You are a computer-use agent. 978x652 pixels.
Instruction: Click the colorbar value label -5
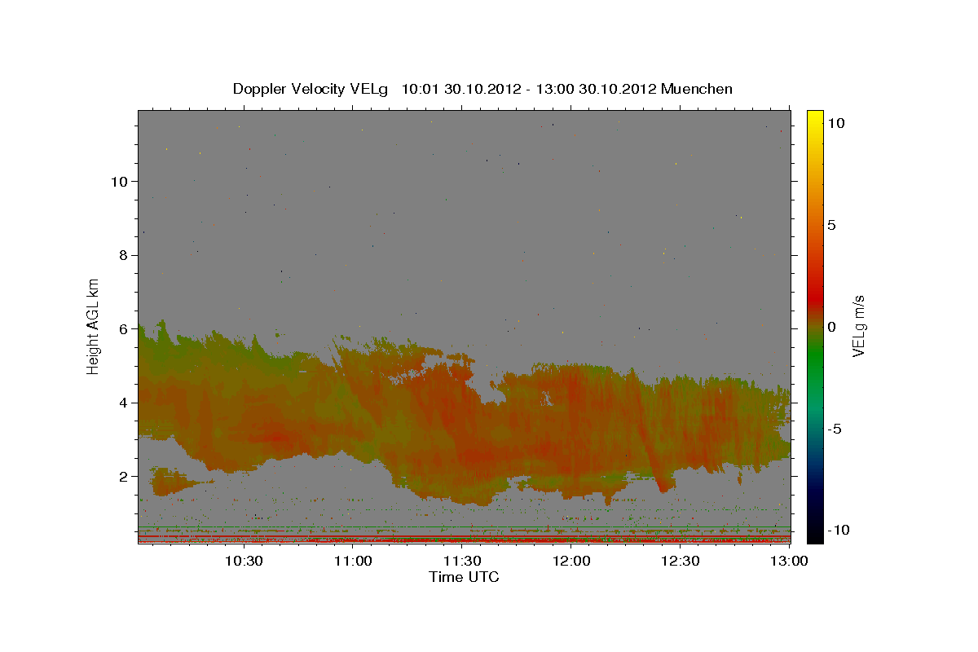pyautogui.click(x=835, y=429)
